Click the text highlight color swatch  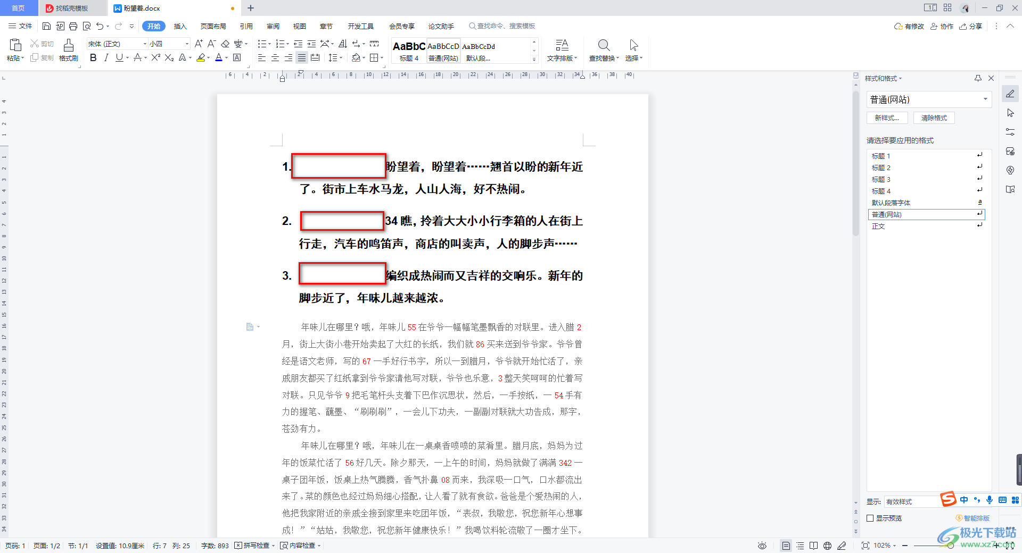pos(201,57)
